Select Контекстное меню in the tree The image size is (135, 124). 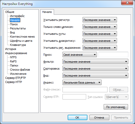pyautogui.click(x=22, y=37)
